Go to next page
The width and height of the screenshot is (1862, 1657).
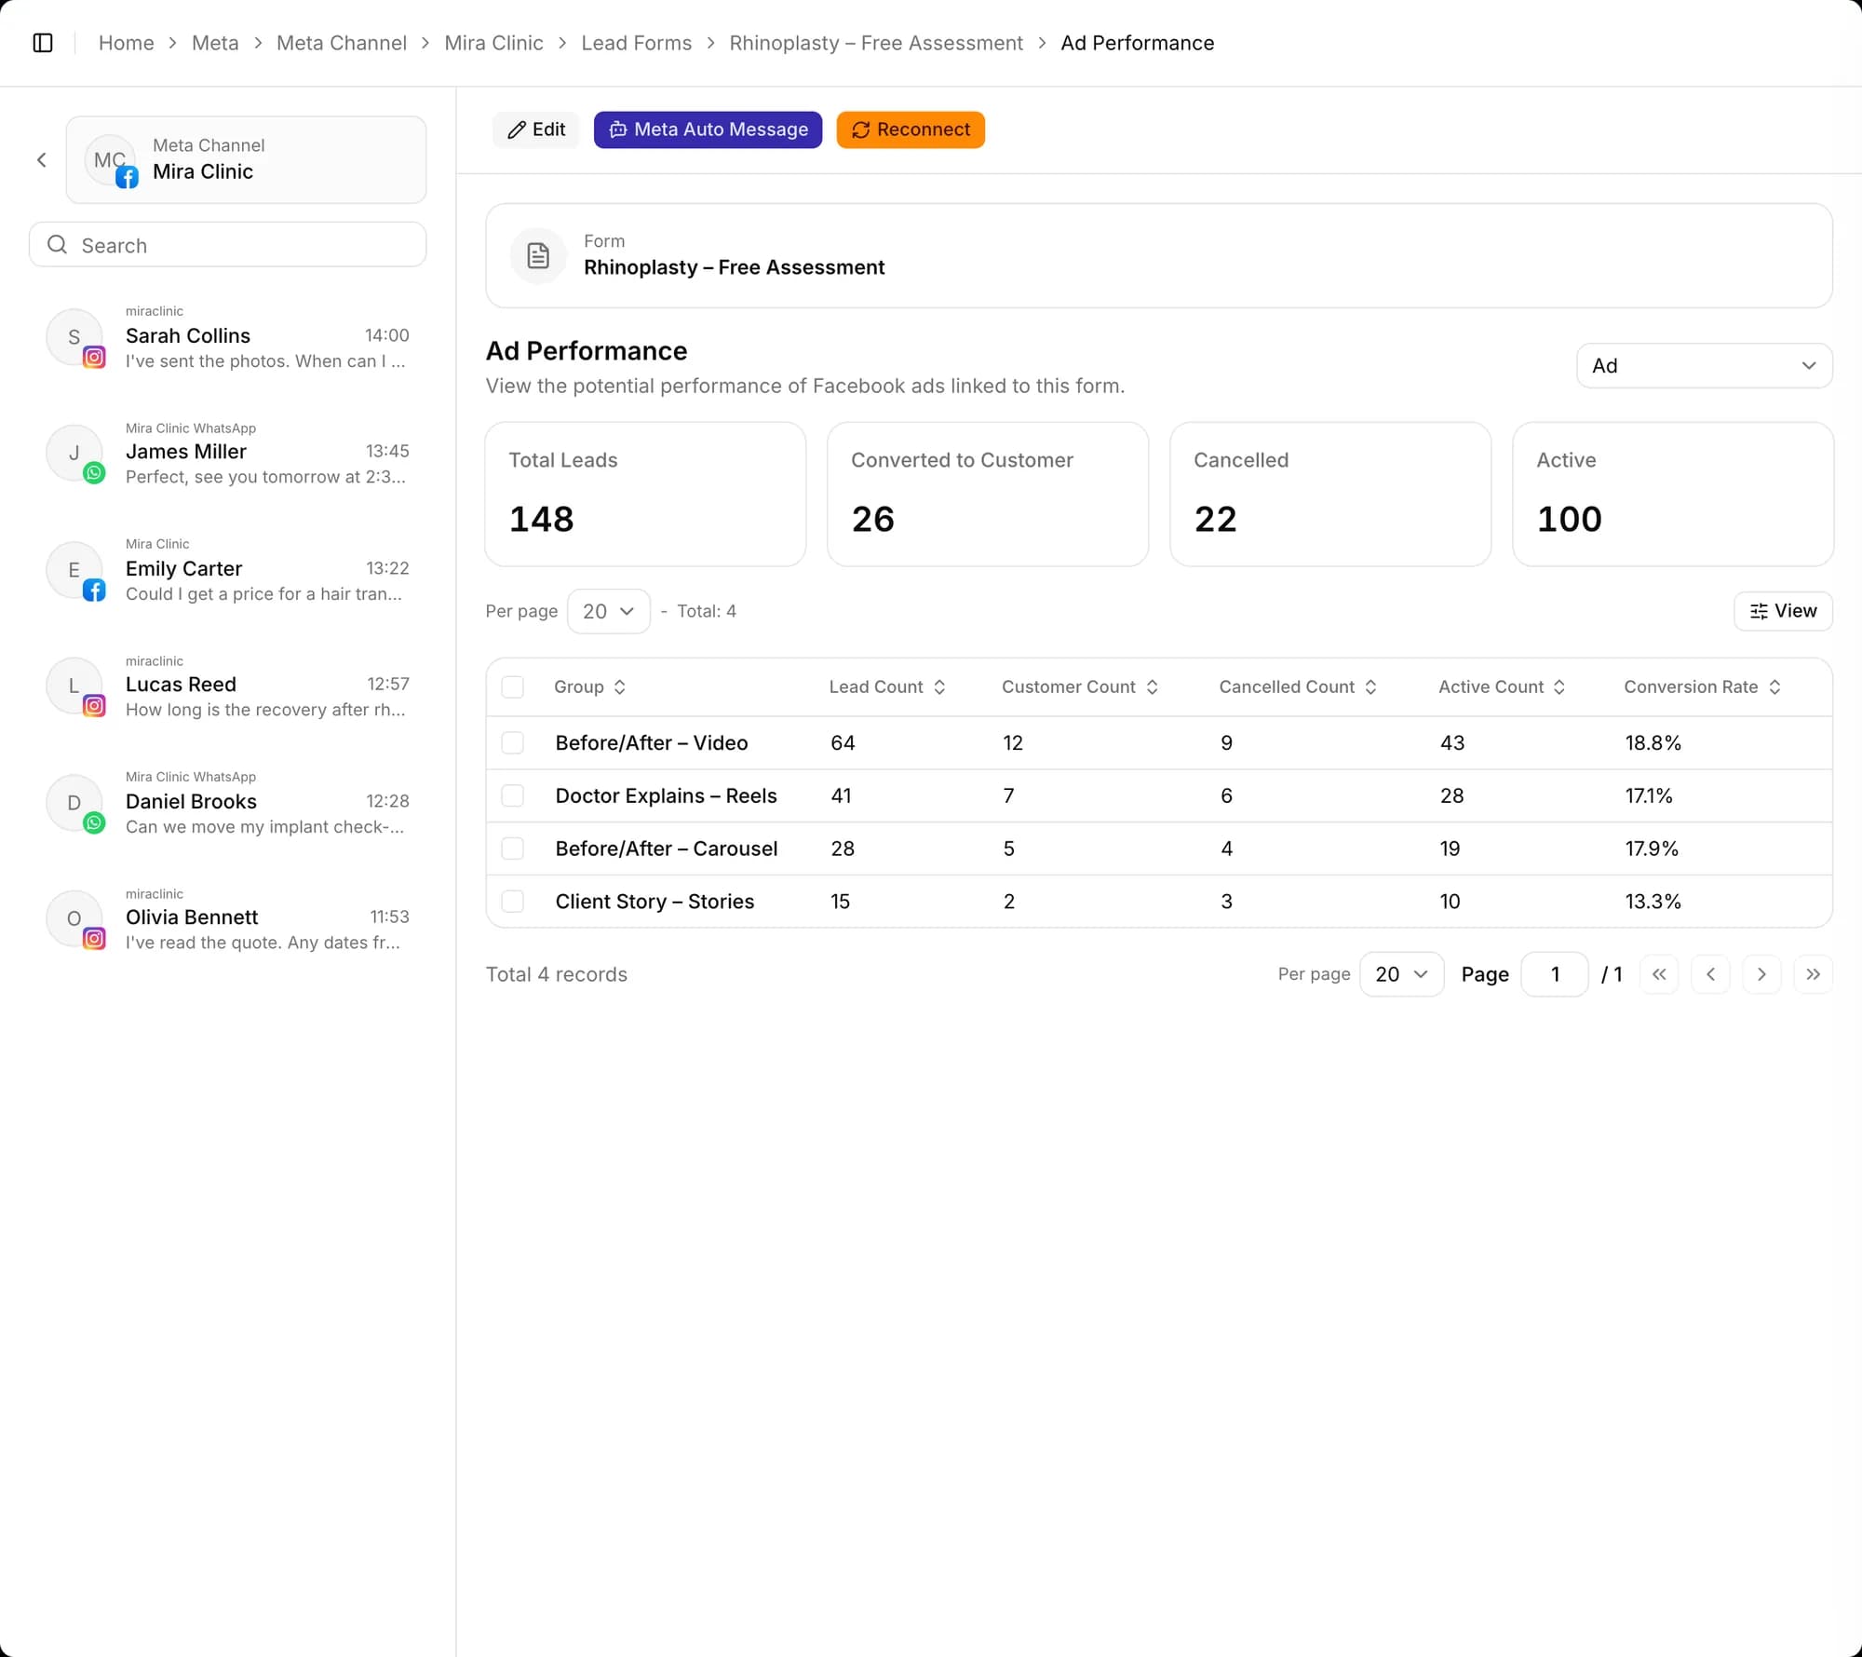coord(1761,974)
